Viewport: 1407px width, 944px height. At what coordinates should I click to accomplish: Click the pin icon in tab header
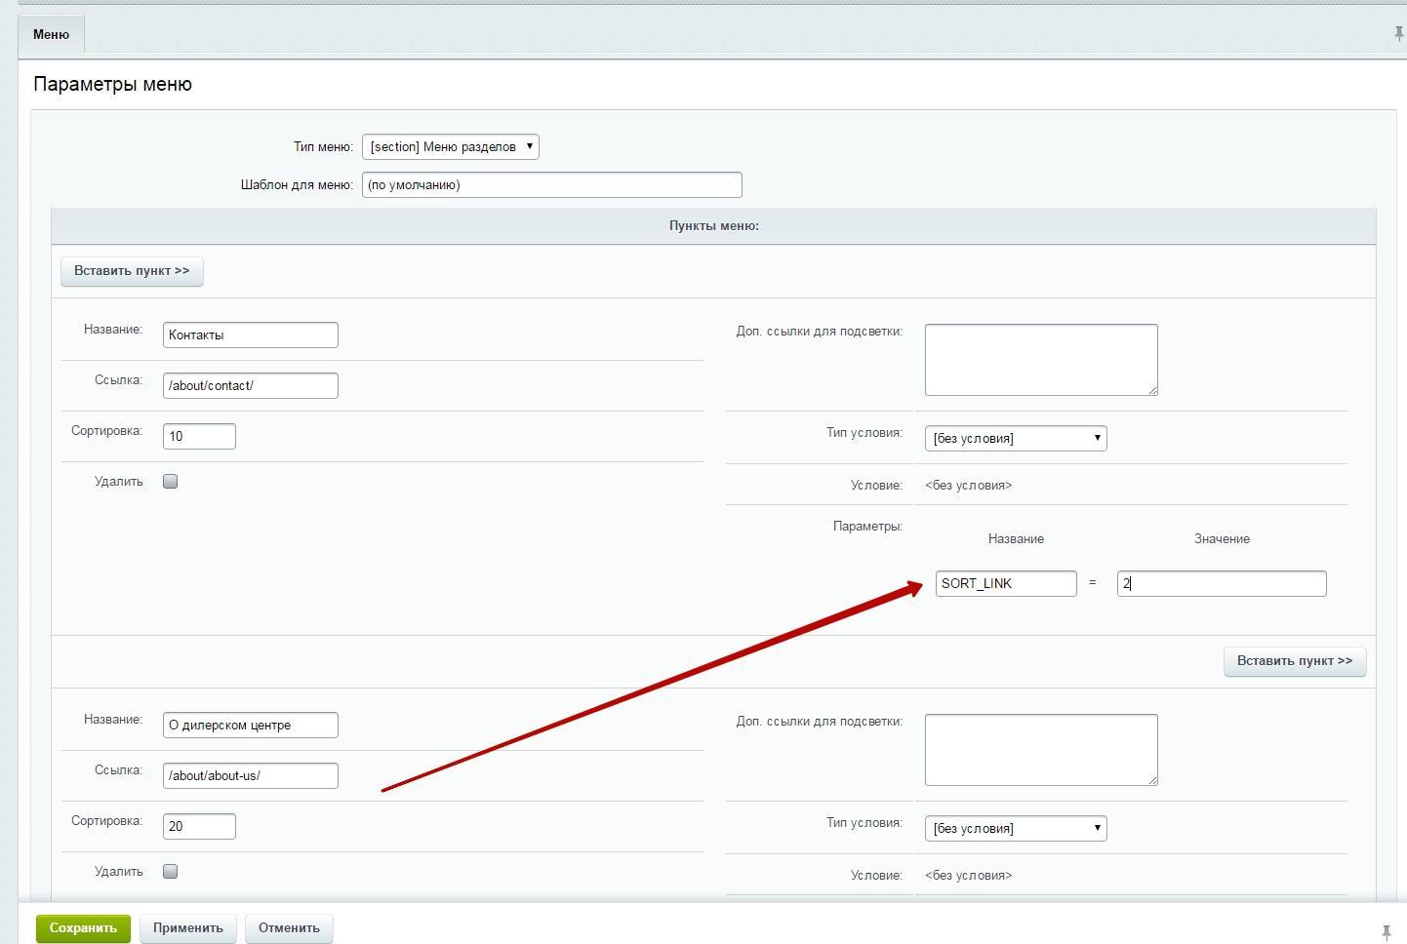[1399, 34]
